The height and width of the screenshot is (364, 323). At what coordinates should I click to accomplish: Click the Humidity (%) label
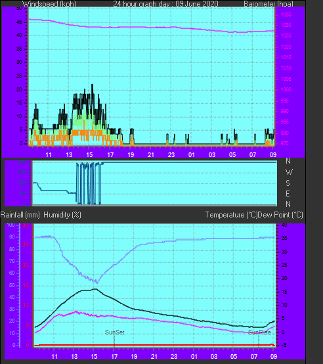pyautogui.click(x=62, y=215)
